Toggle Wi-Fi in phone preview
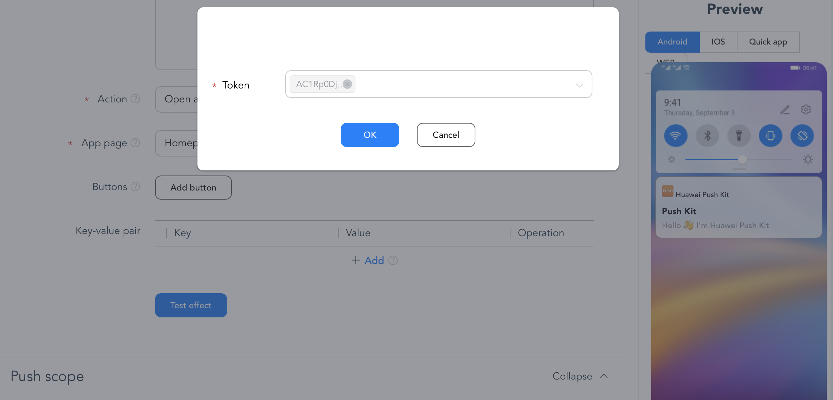833x400 pixels. tap(675, 136)
